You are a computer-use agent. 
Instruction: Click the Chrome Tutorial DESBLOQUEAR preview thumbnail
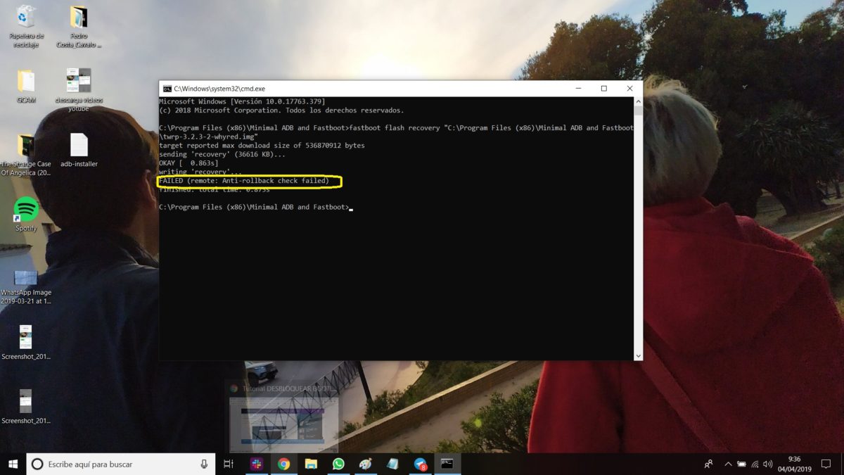[283, 424]
